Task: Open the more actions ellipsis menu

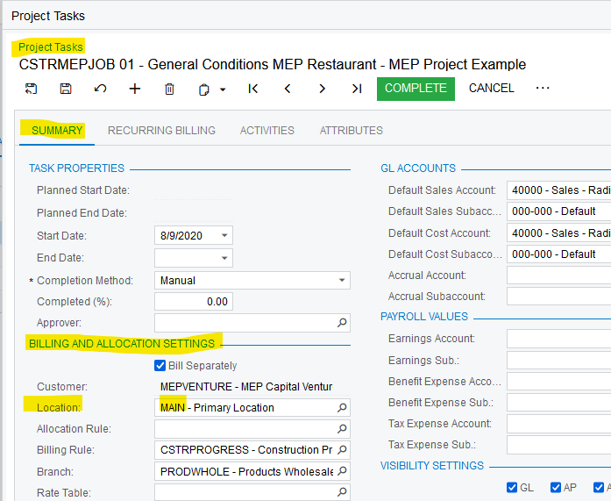Action: 543,88
